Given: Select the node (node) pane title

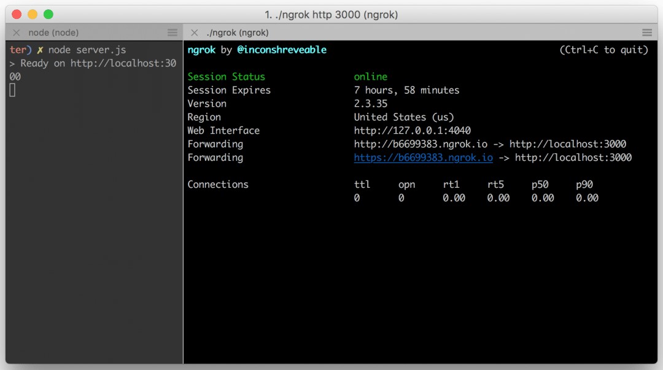Looking at the screenshot, I should click(x=53, y=33).
